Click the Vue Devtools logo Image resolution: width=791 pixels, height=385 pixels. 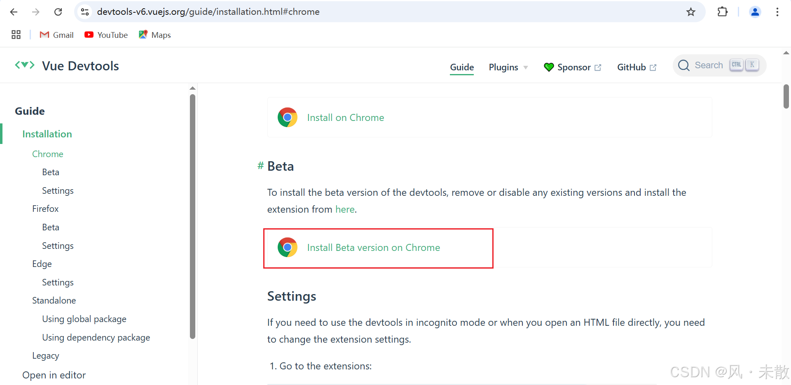coord(25,65)
